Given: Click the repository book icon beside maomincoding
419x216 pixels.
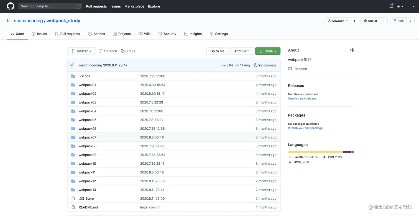Looking at the screenshot, I should click(x=9, y=21).
